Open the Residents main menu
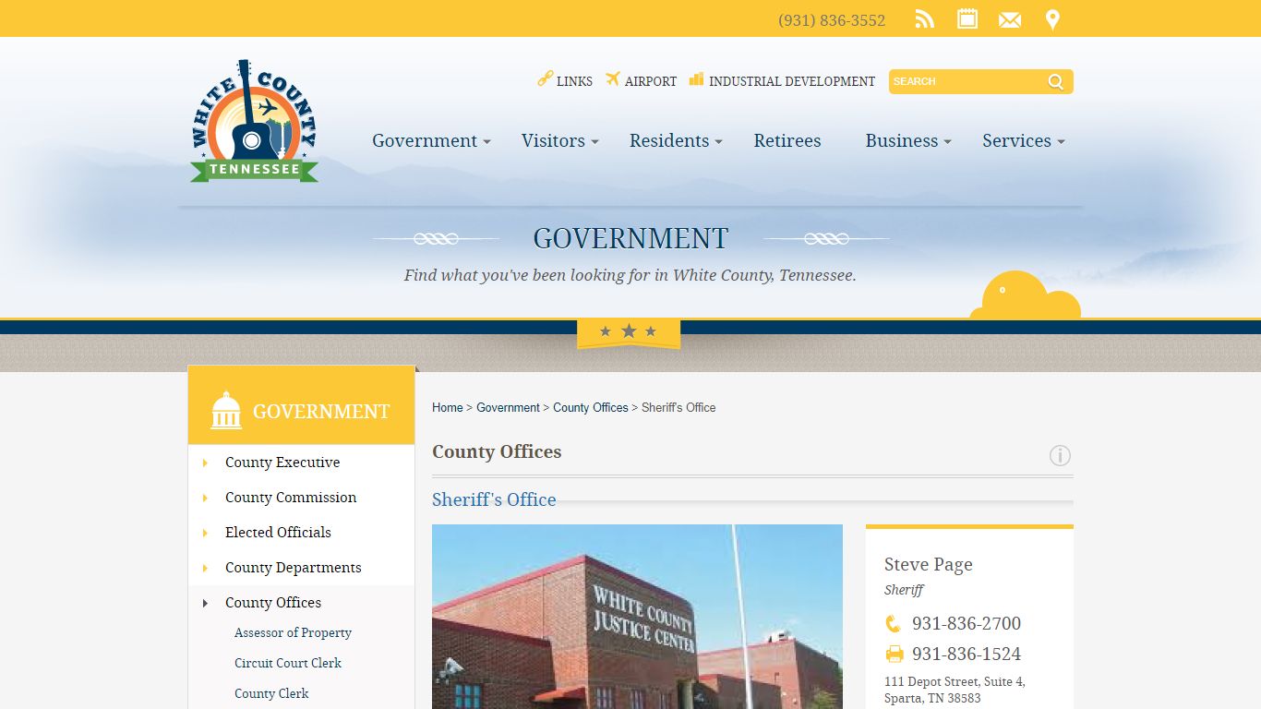This screenshot has height=709, width=1261. point(669,140)
